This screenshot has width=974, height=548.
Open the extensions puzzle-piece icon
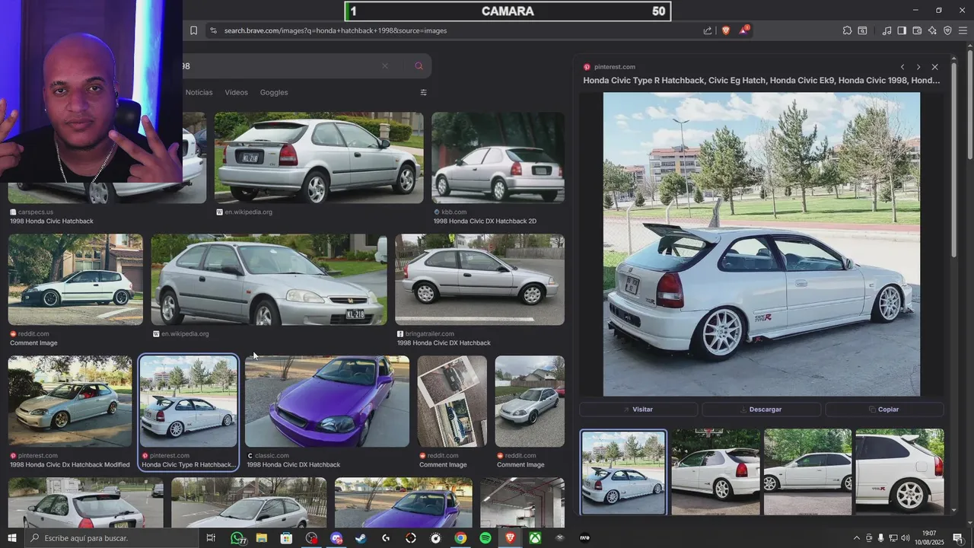tap(847, 30)
